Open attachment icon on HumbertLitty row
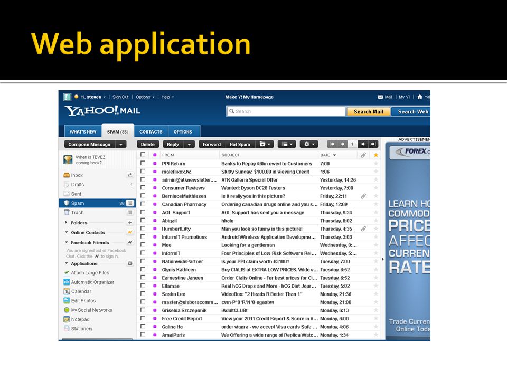This screenshot has width=507, height=380. point(363,229)
